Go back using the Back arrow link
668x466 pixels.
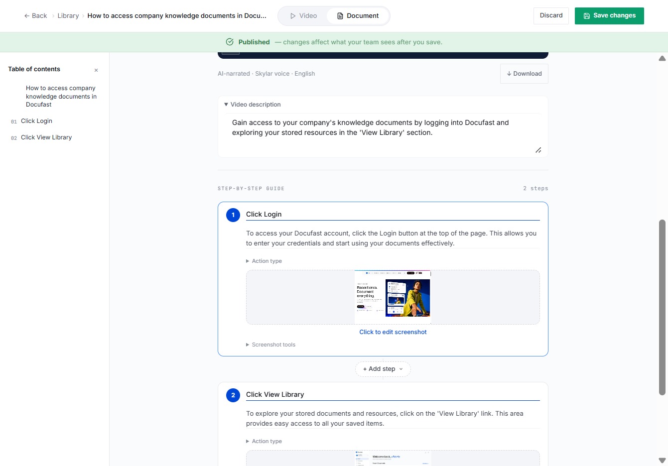[x=35, y=16]
